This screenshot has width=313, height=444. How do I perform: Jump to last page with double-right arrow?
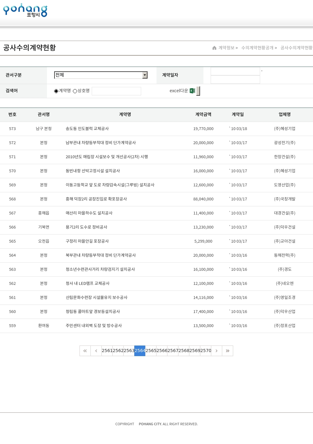228,351
